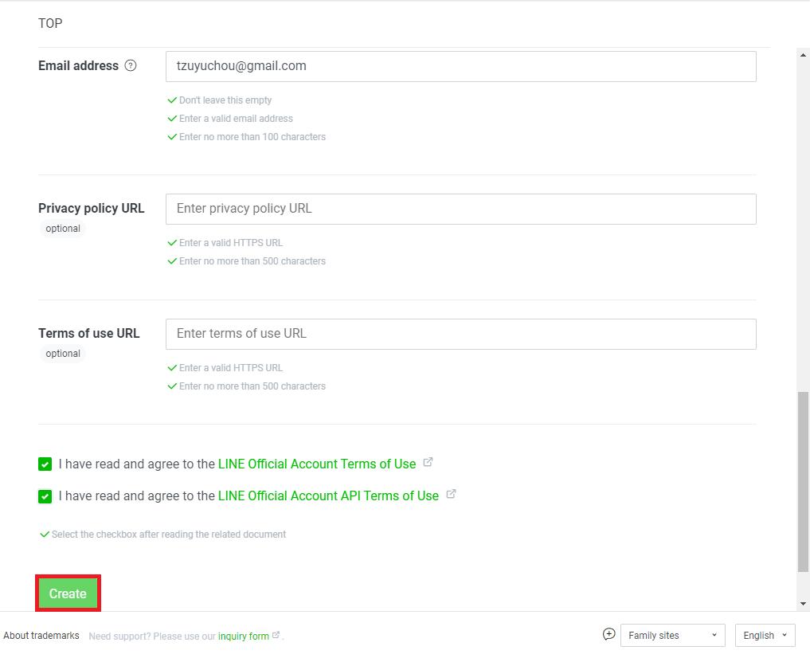Viewport: 810px width, 658px height.
Task: Focus the Terms of use URL input field
Action: point(461,334)
